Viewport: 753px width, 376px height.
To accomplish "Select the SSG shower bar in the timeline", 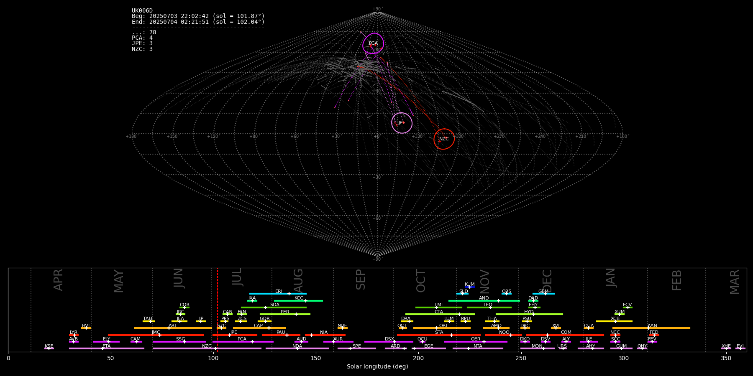I will [179, 342].
